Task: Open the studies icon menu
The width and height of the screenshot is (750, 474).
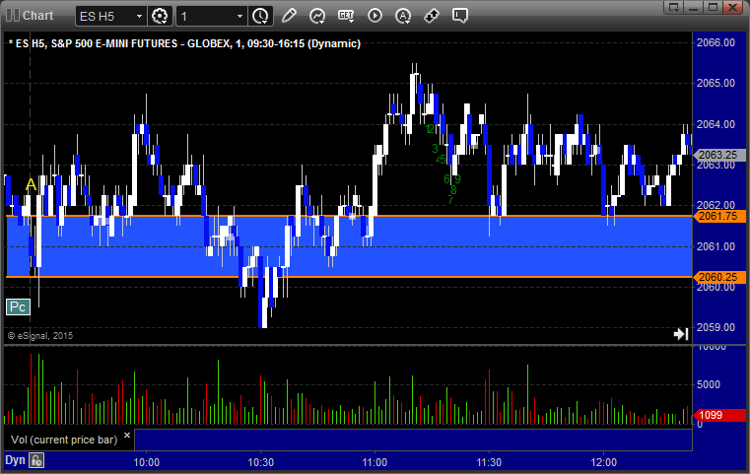Action: click(317, 16)
